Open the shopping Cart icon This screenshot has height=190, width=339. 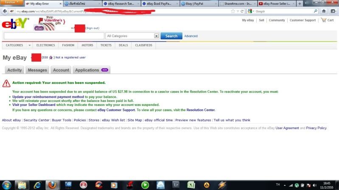(323, 20)
